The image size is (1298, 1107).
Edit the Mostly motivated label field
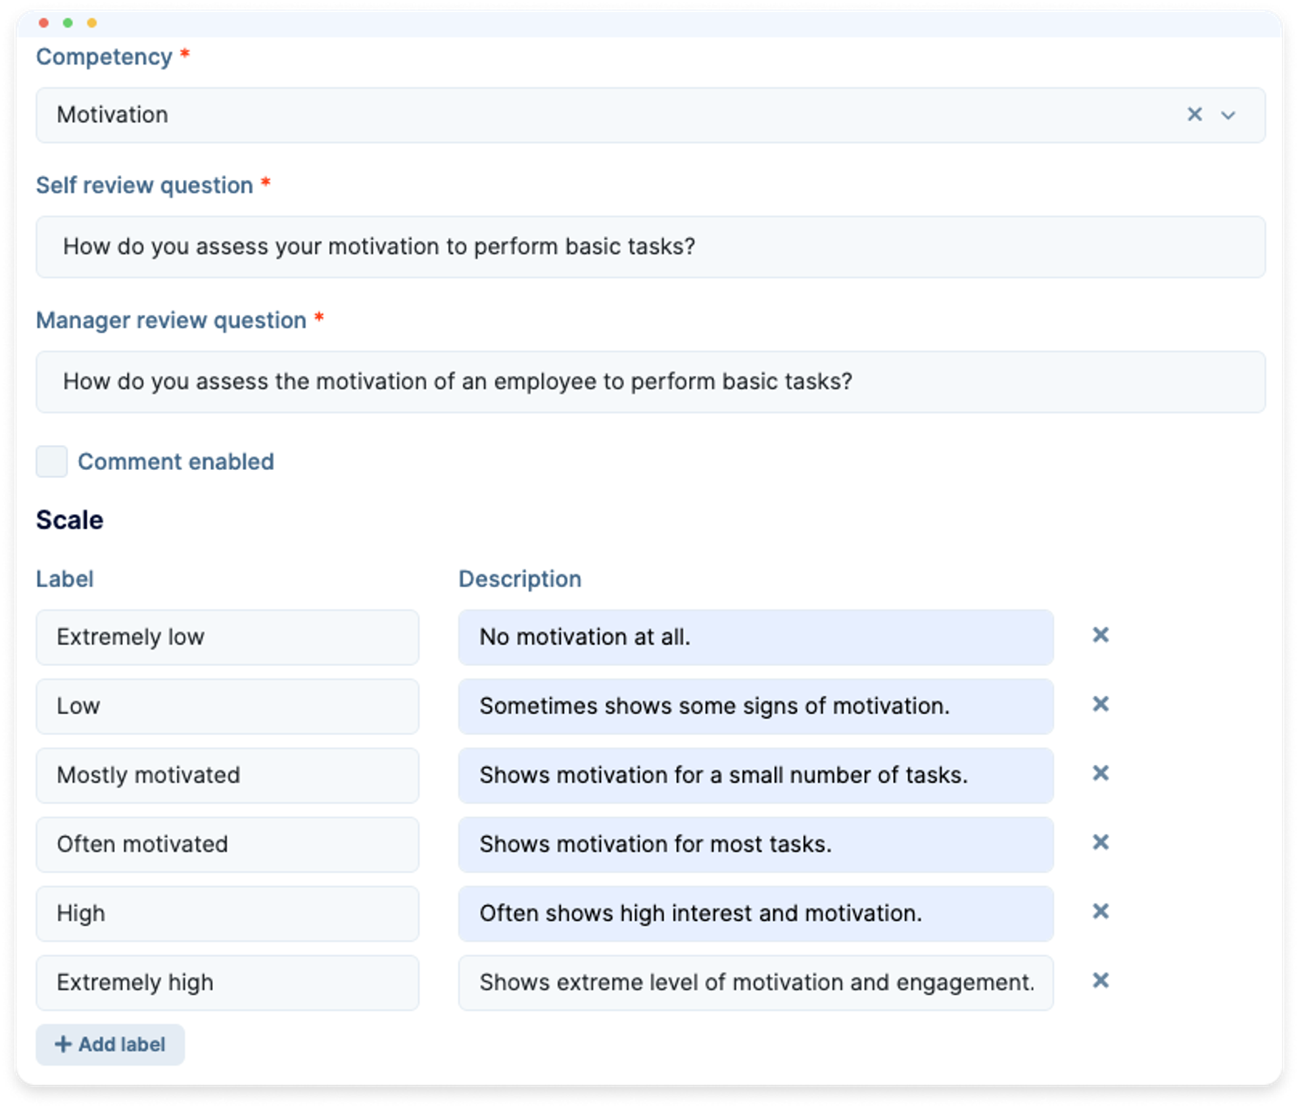click(227, 775)
